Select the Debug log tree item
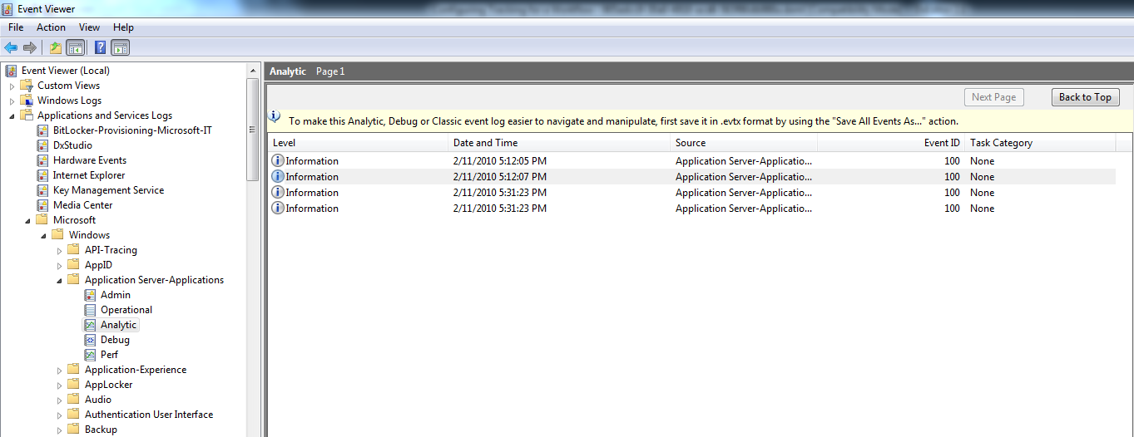The height and width of the screenshot is (437, 1134). tap(115, 340)
